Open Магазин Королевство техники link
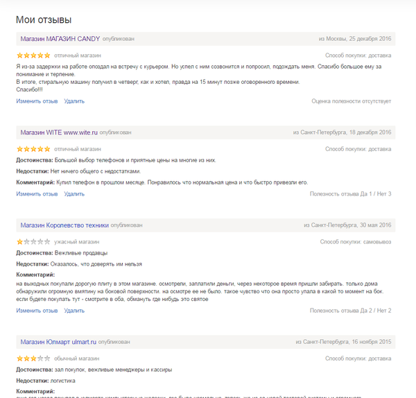The image size is (416, 398). click(64, 225)
